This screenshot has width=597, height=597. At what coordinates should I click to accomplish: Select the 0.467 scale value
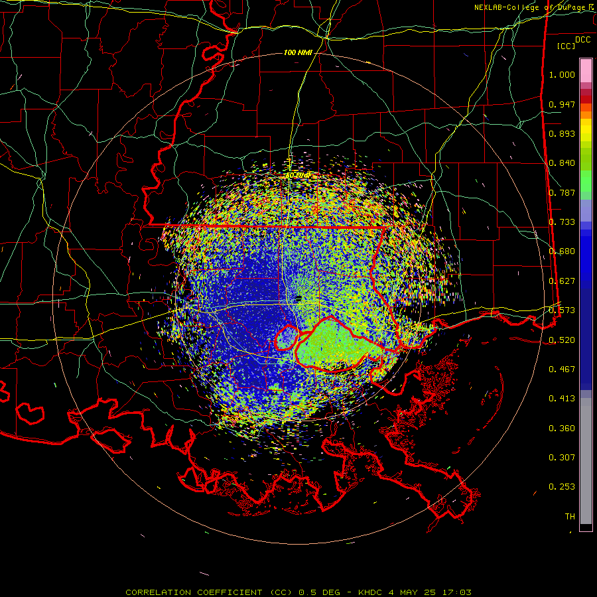[x=562, y=369]
